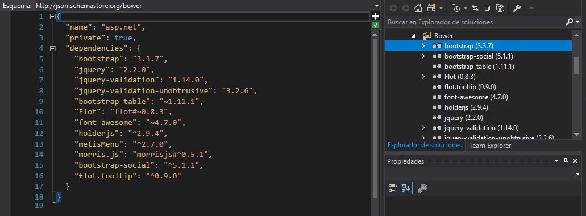
Task: Select jquery-validation (1.14.0) package
Action: tap(481, 128)
